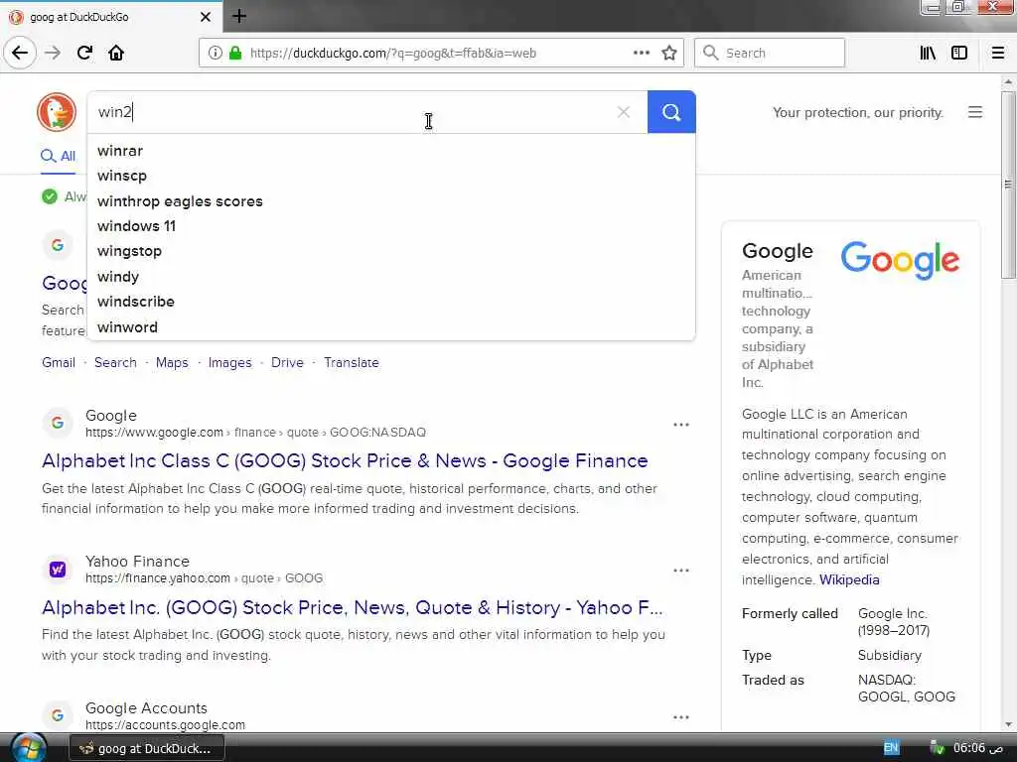Open the Firefox hamburger menu

(998, 53)
